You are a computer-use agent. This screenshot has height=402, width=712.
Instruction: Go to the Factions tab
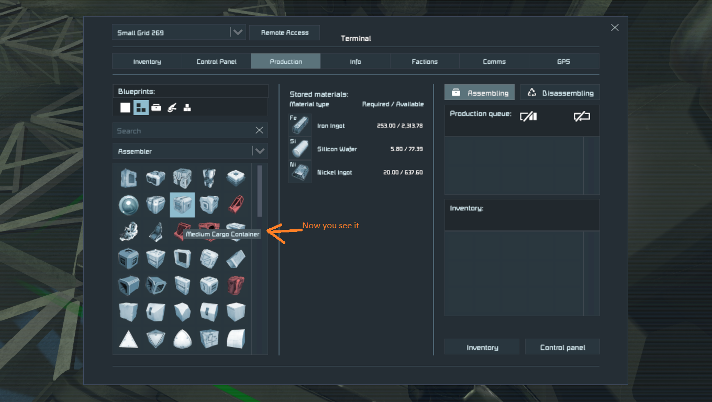(425, 61)
